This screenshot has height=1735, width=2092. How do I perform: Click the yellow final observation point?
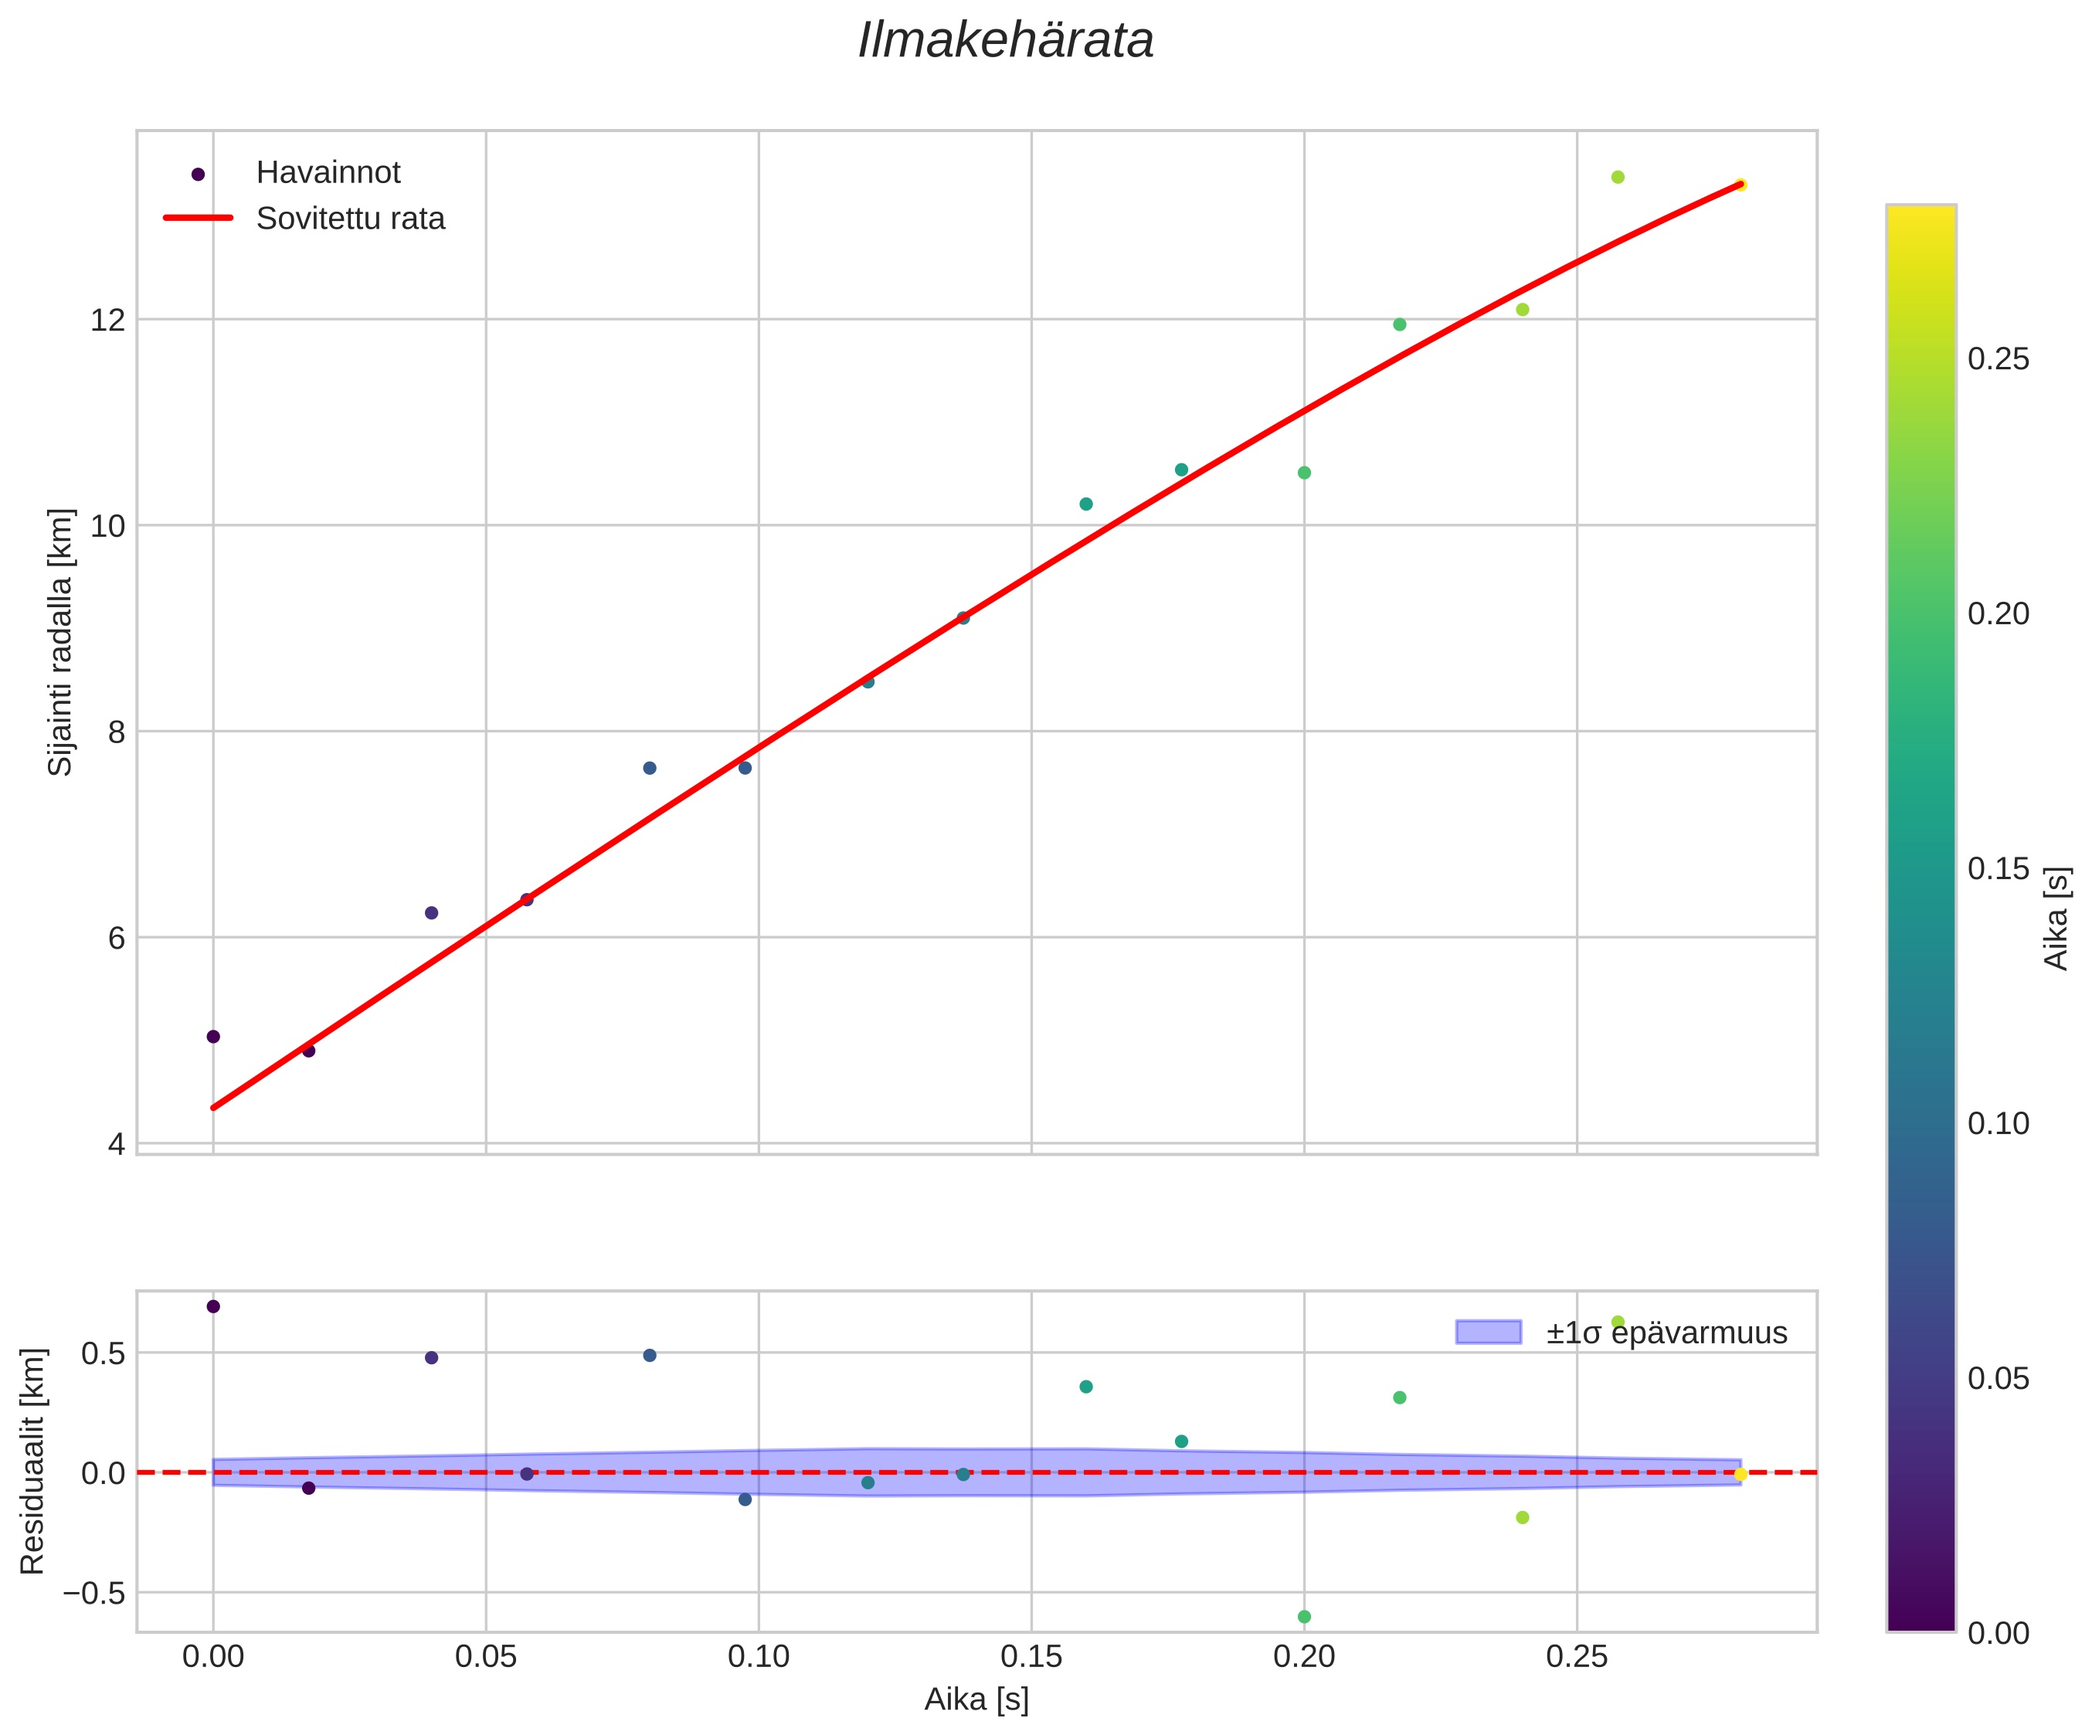(1741, 185)
